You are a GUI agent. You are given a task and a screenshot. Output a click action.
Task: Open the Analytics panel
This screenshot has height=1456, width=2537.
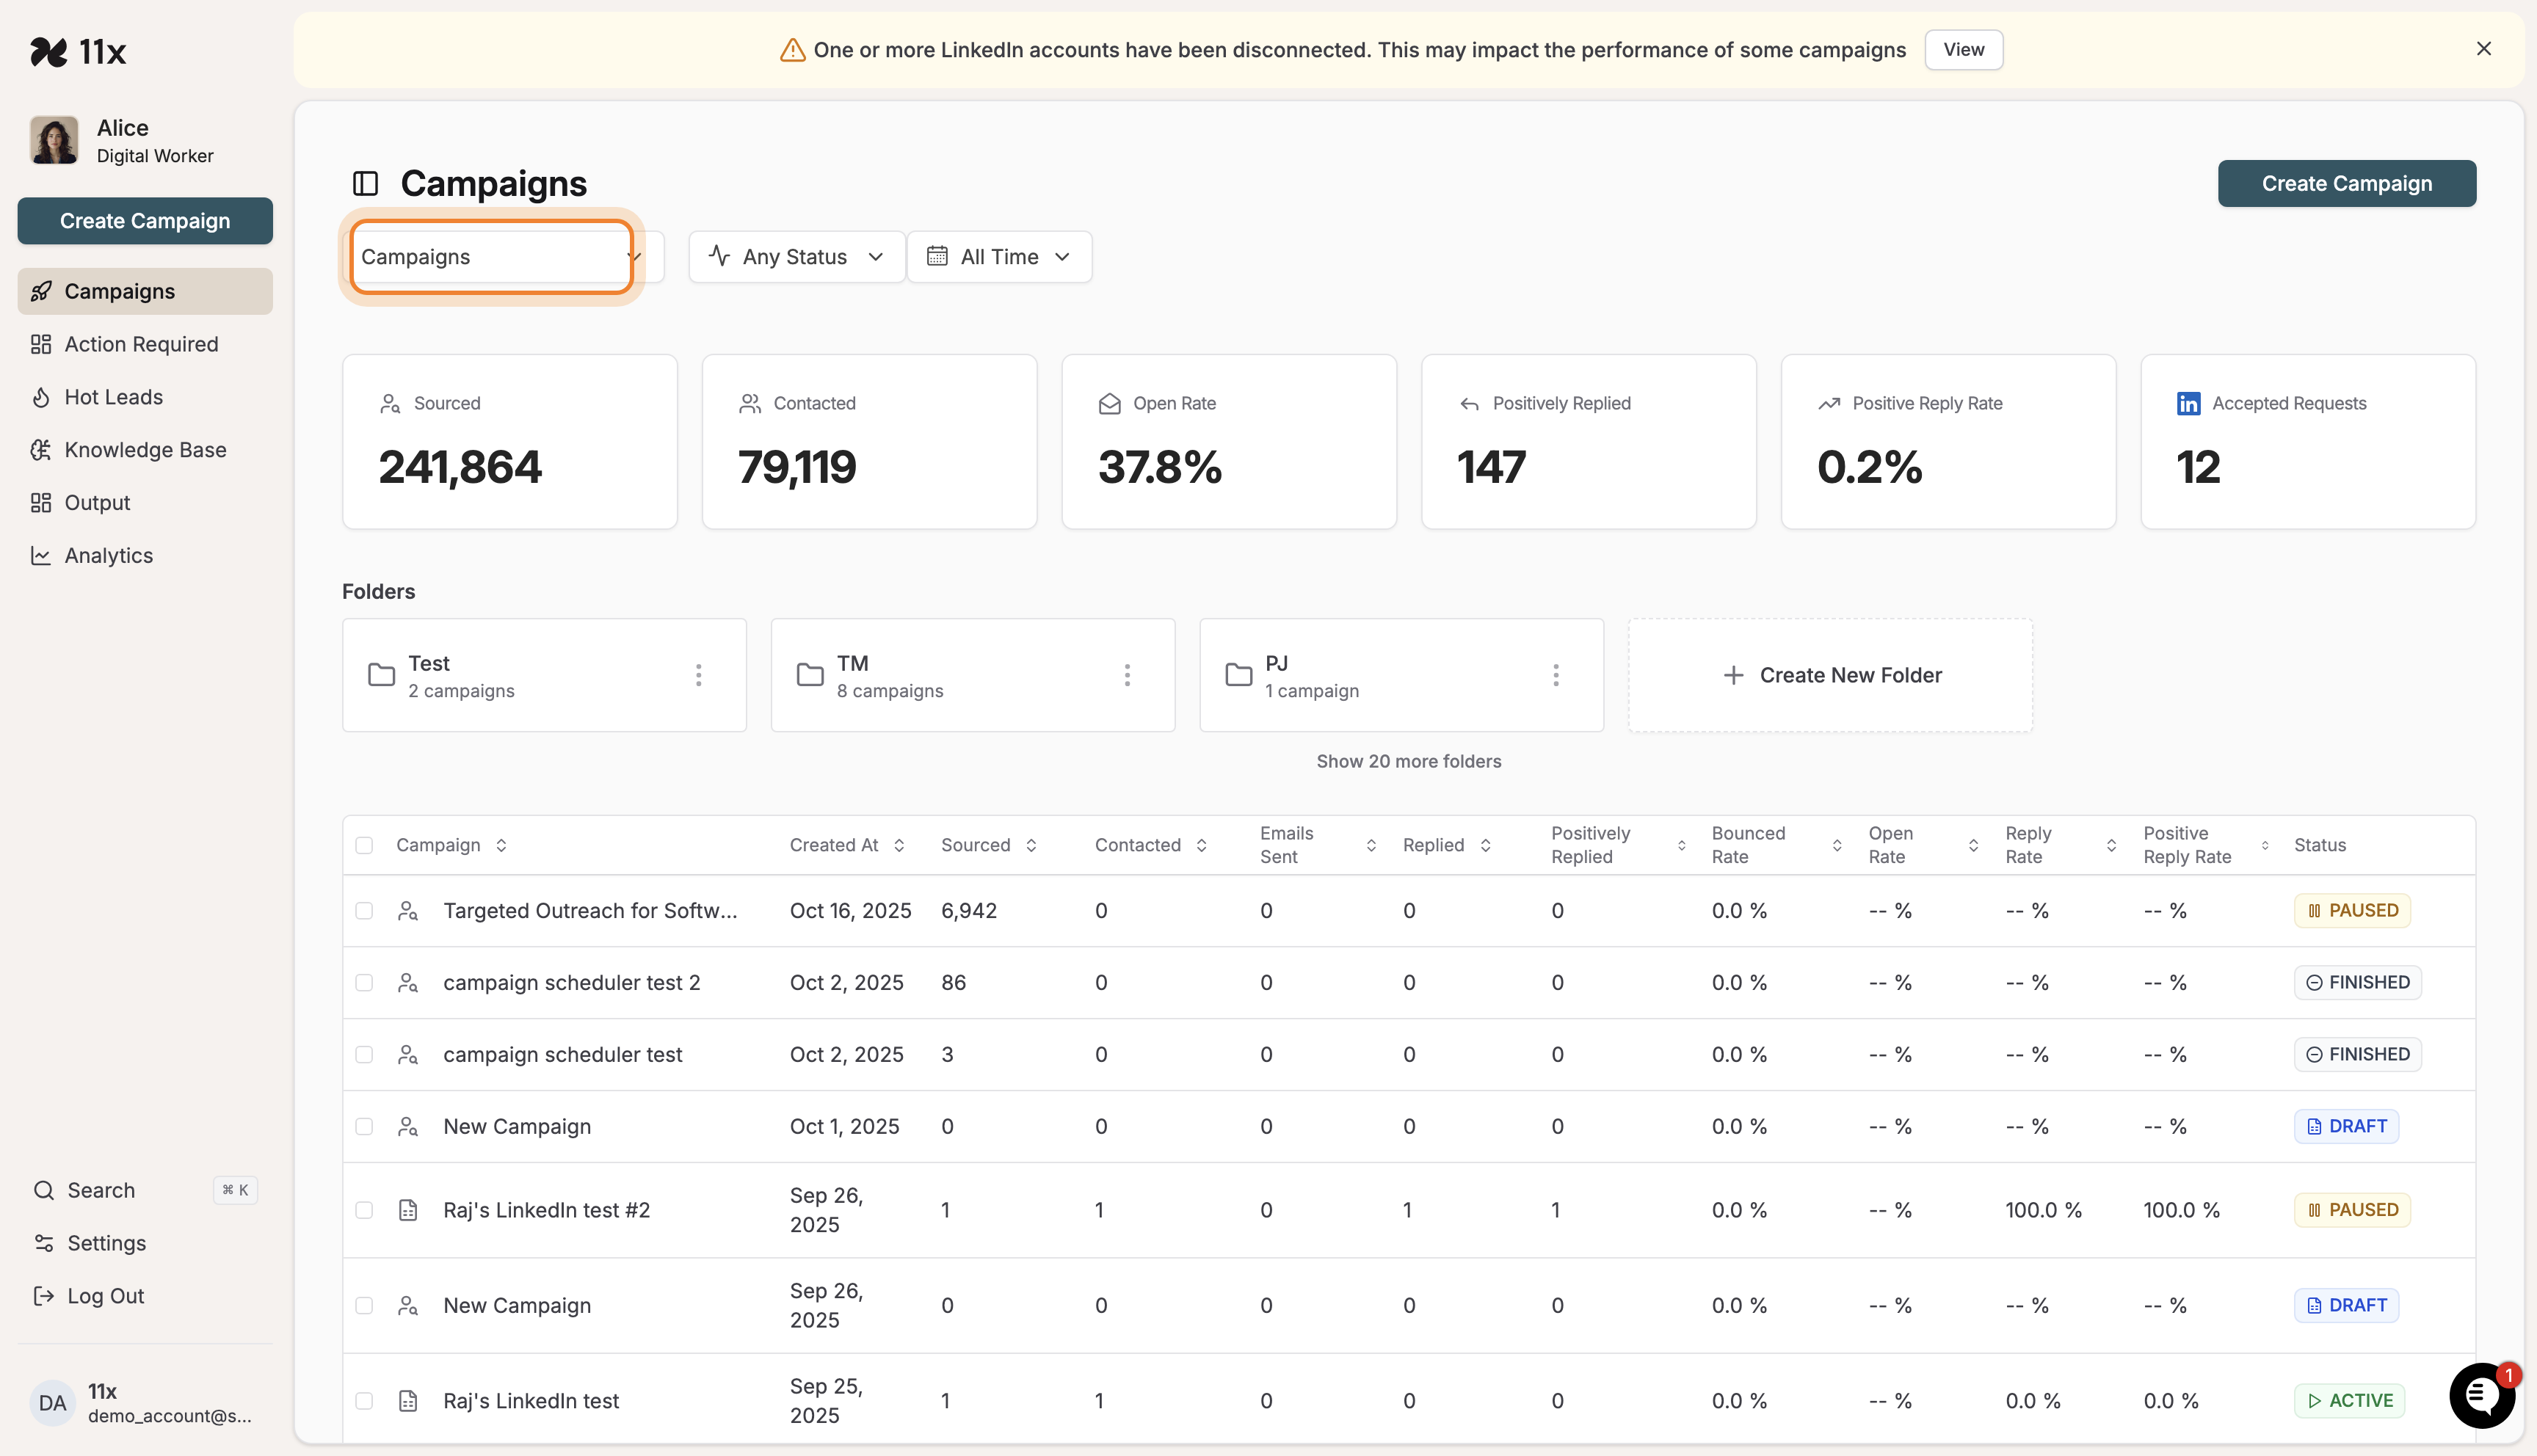tap(107, 555)
